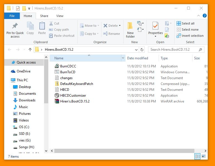215x166 pixels.
Task: Switch to Details view icon
Action: (197, 156)
